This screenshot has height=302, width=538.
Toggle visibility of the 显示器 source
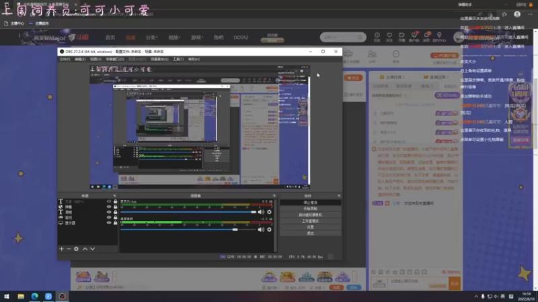coord(109,223)
